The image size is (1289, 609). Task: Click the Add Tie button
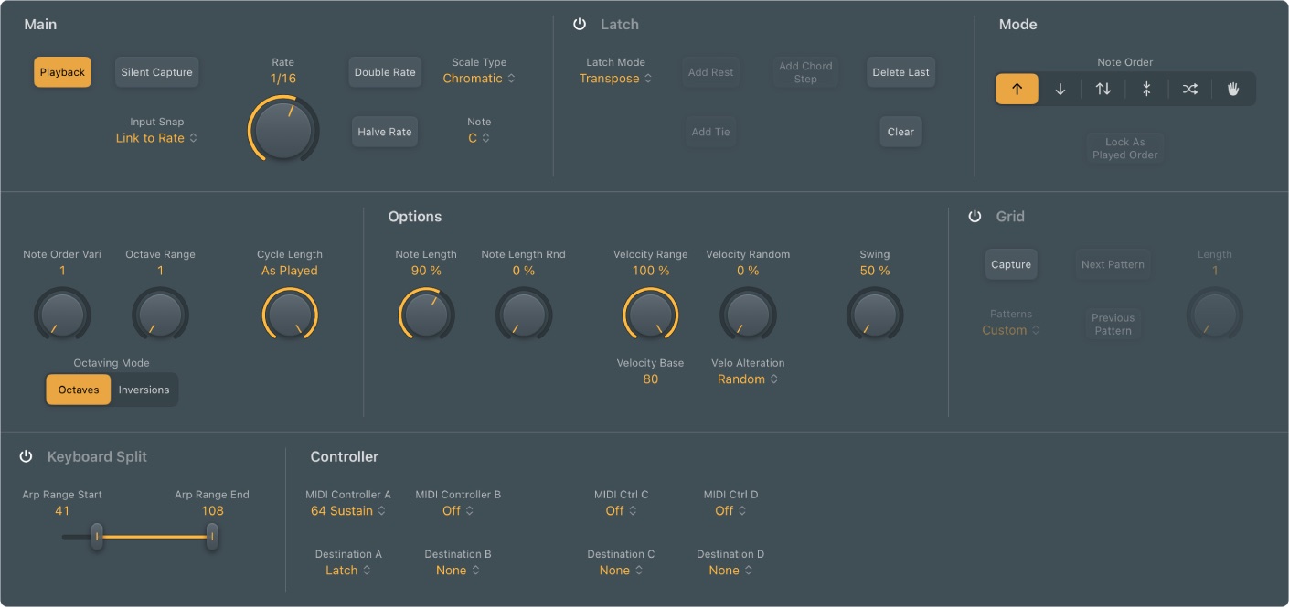coord(710,132)
